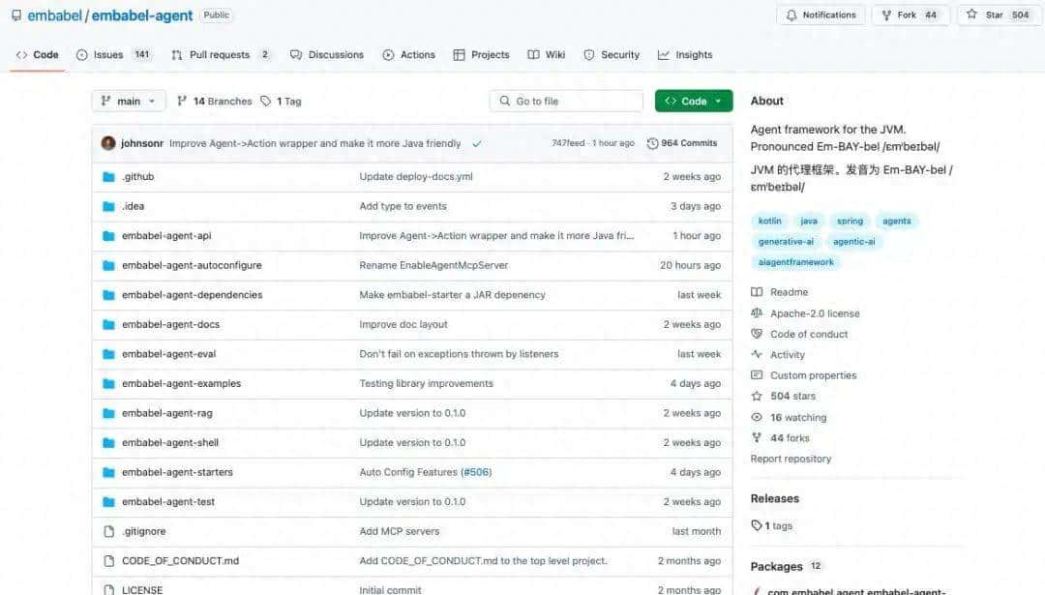This screenshot has width=1045, height=595.
Task: Open the Apache-2.0 license link
Action: [814, 313]
